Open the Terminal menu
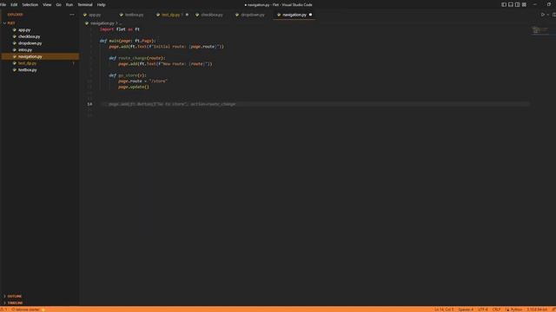The image size is (556, 312). coord(85,4)
